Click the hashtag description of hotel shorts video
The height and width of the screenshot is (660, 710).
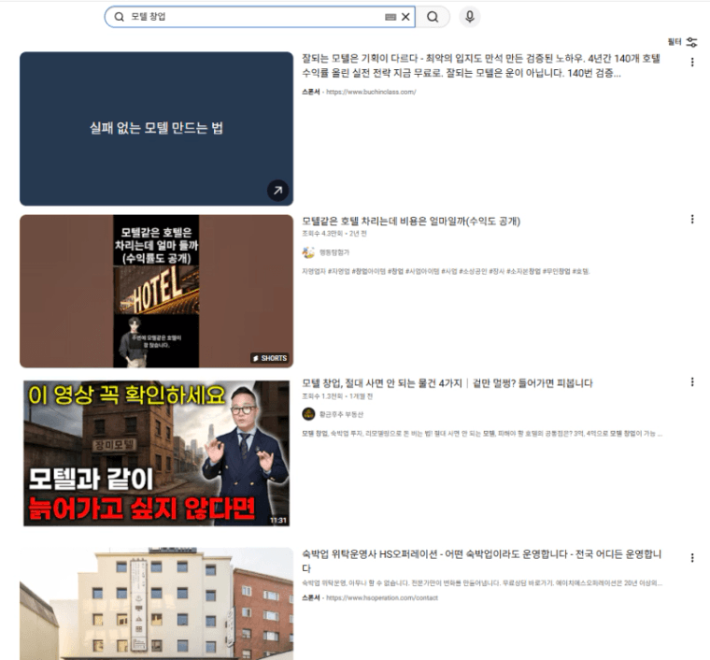coord(446,271)
